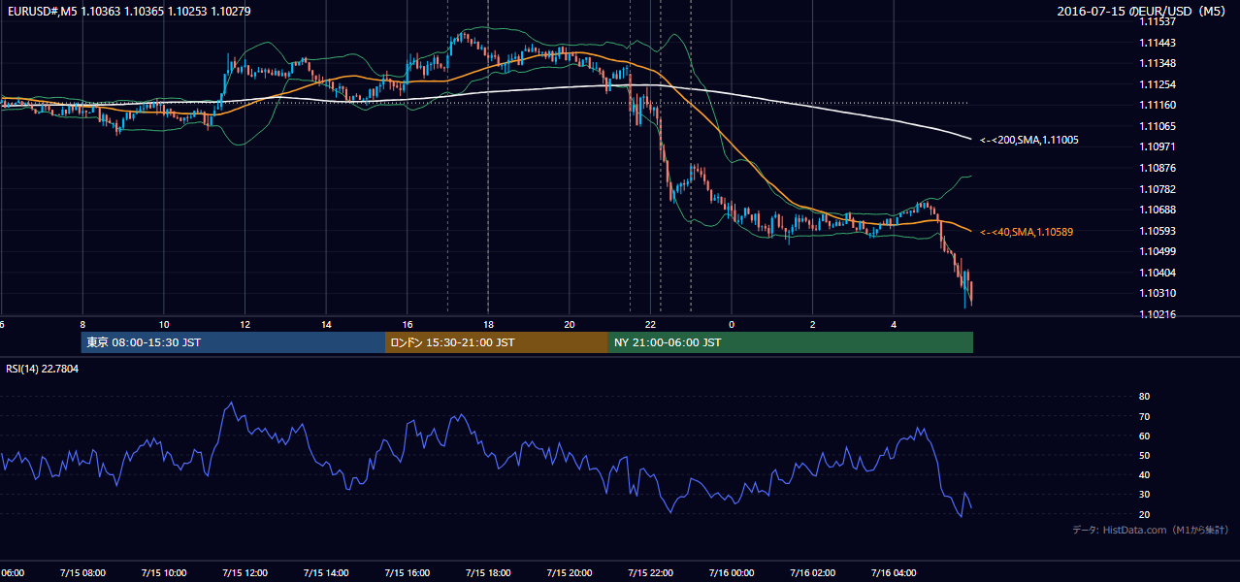1240x582 pixels.
Task: Click the "2016-07-15 のEUR/USD (M5)" header label
Action: coord(1142,11)
